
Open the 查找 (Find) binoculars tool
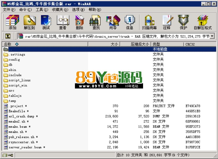pos(96,22)
